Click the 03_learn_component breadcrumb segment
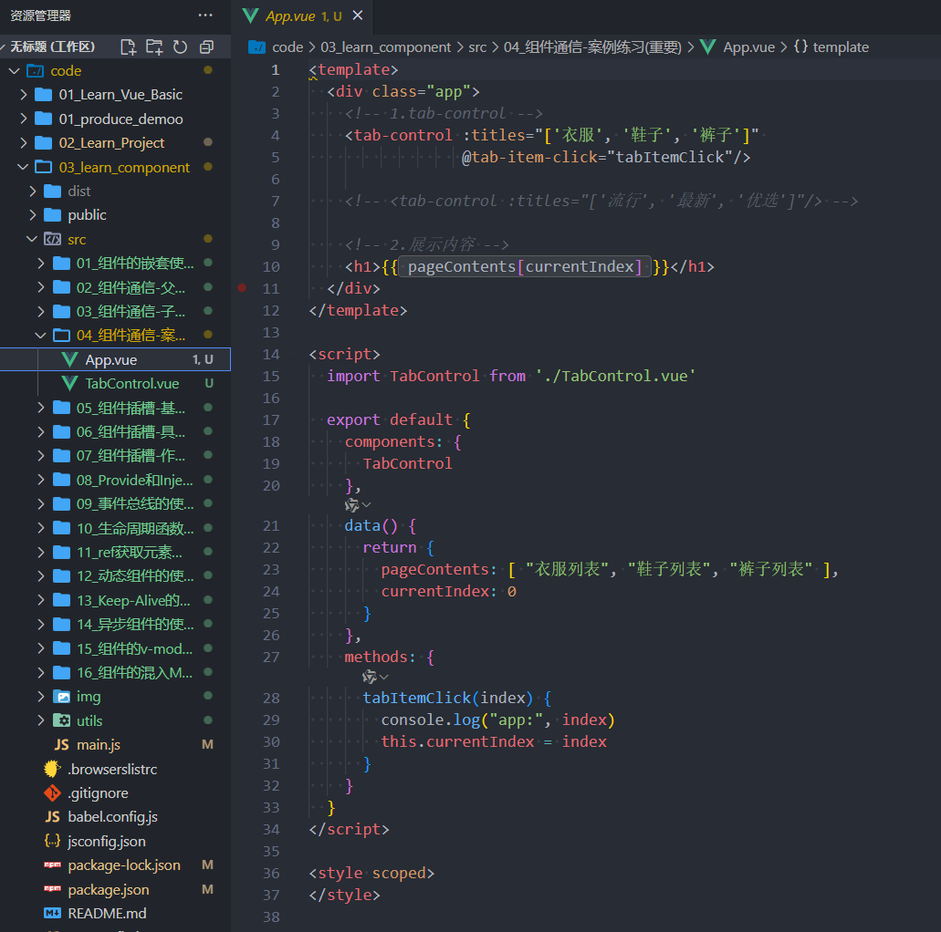Image resolution: width=941 pixels, height=932 pixels. point(385,47)
